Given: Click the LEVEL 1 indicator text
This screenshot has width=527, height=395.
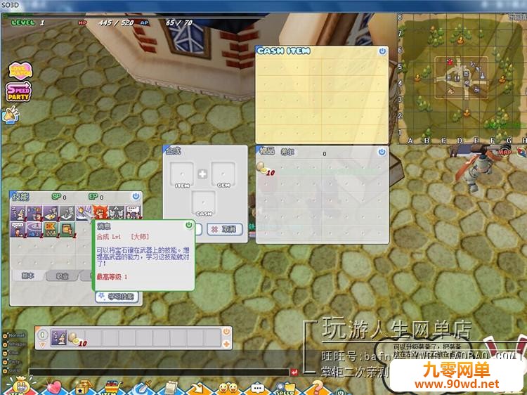Looking at the screenshot, I should 28,22.
